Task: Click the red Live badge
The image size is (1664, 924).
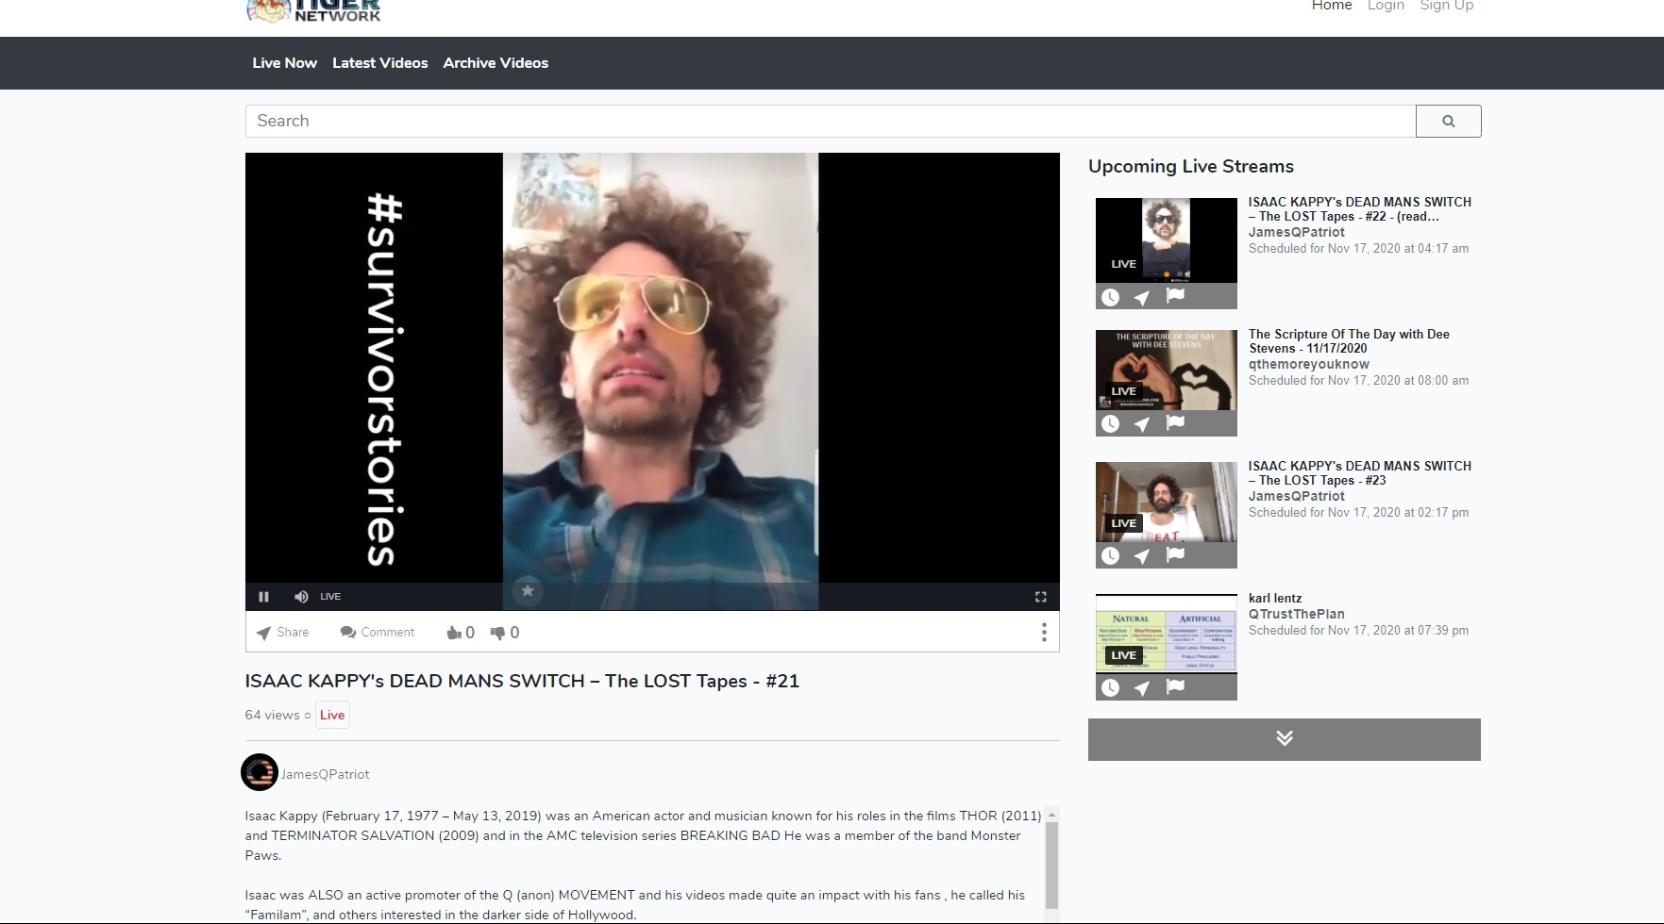Action: tap(332, 715)
